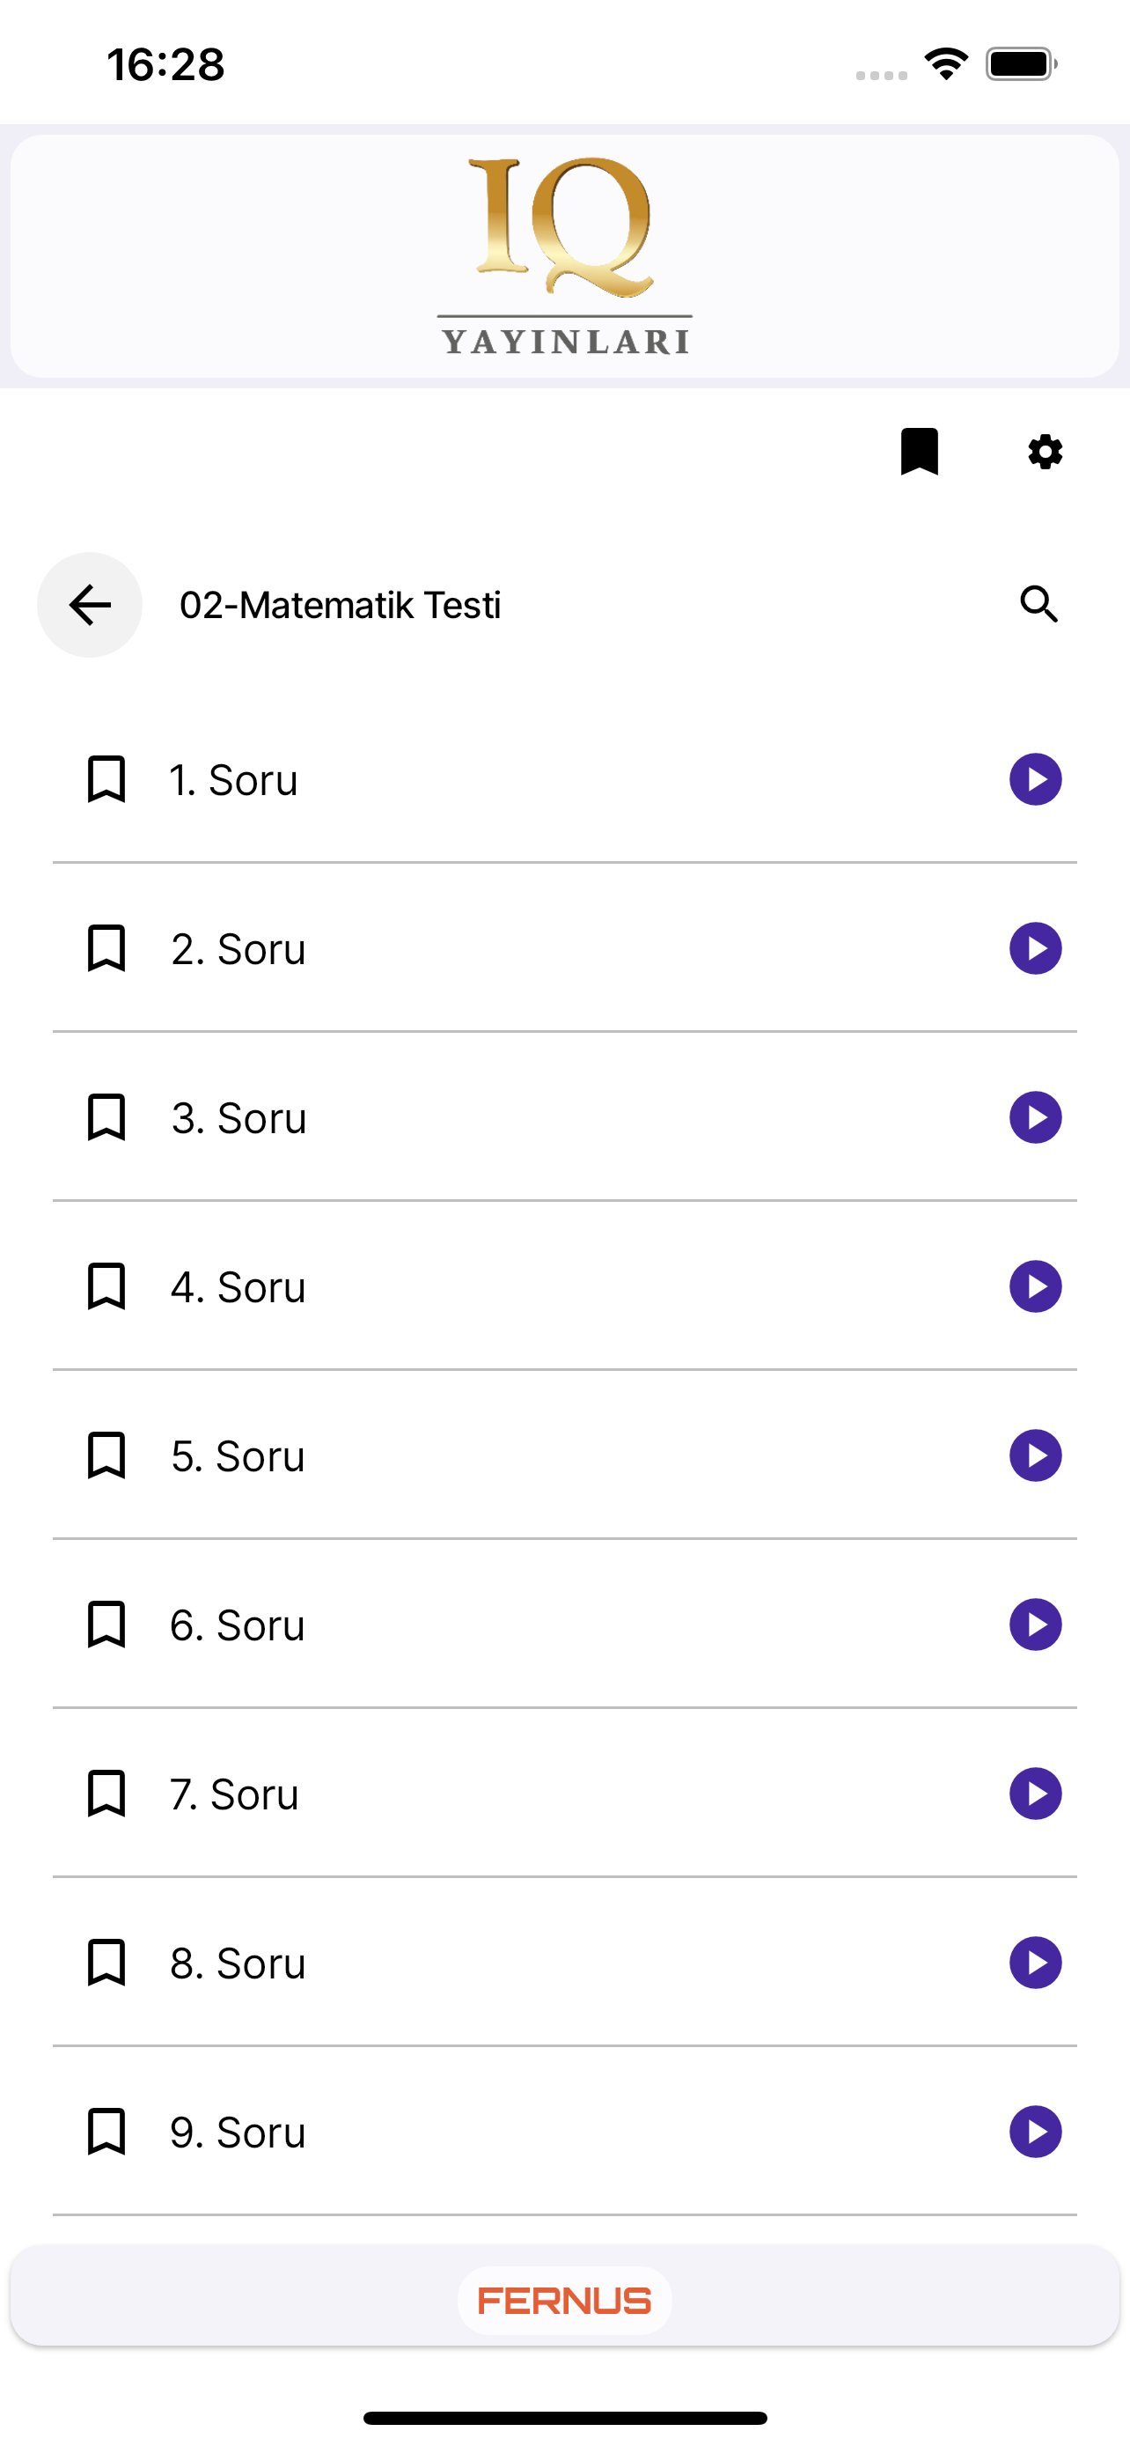Bookmark the 8. Soru item

[x=106, y=1963]
